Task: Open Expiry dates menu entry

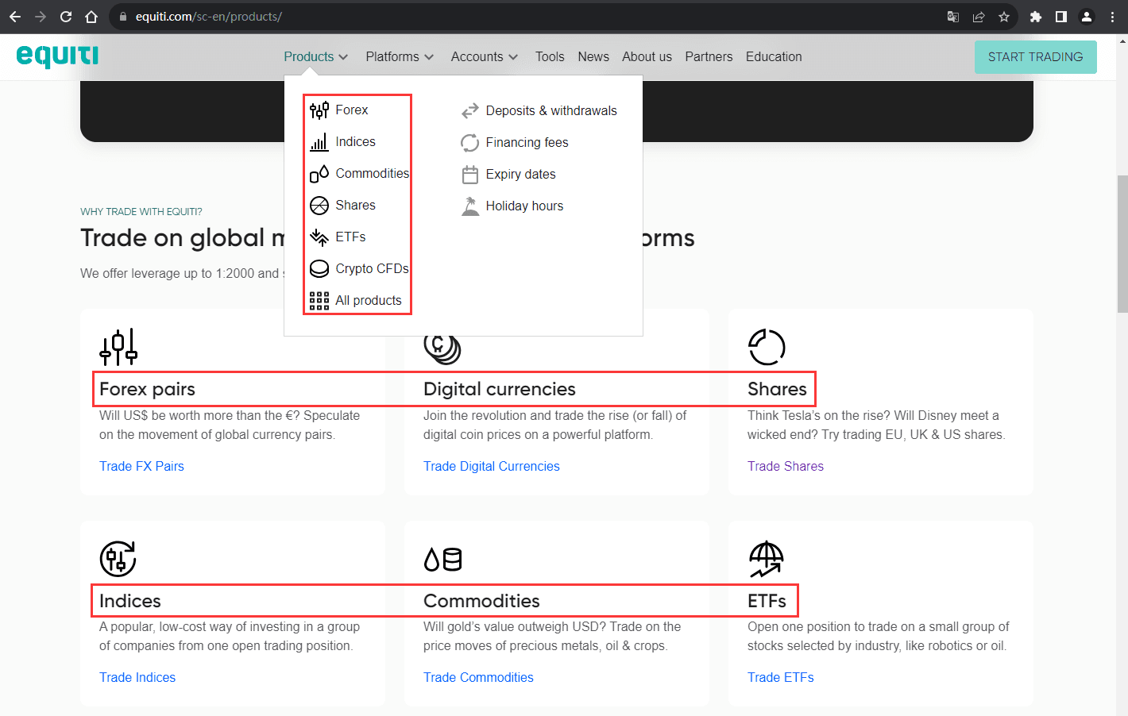Action: pos(520,175)
